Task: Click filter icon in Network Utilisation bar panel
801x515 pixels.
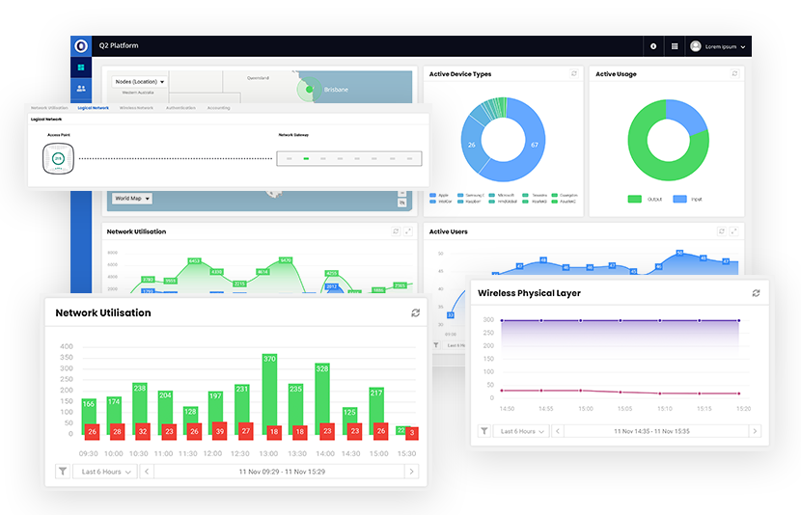Action: click(x=63, y=471)
